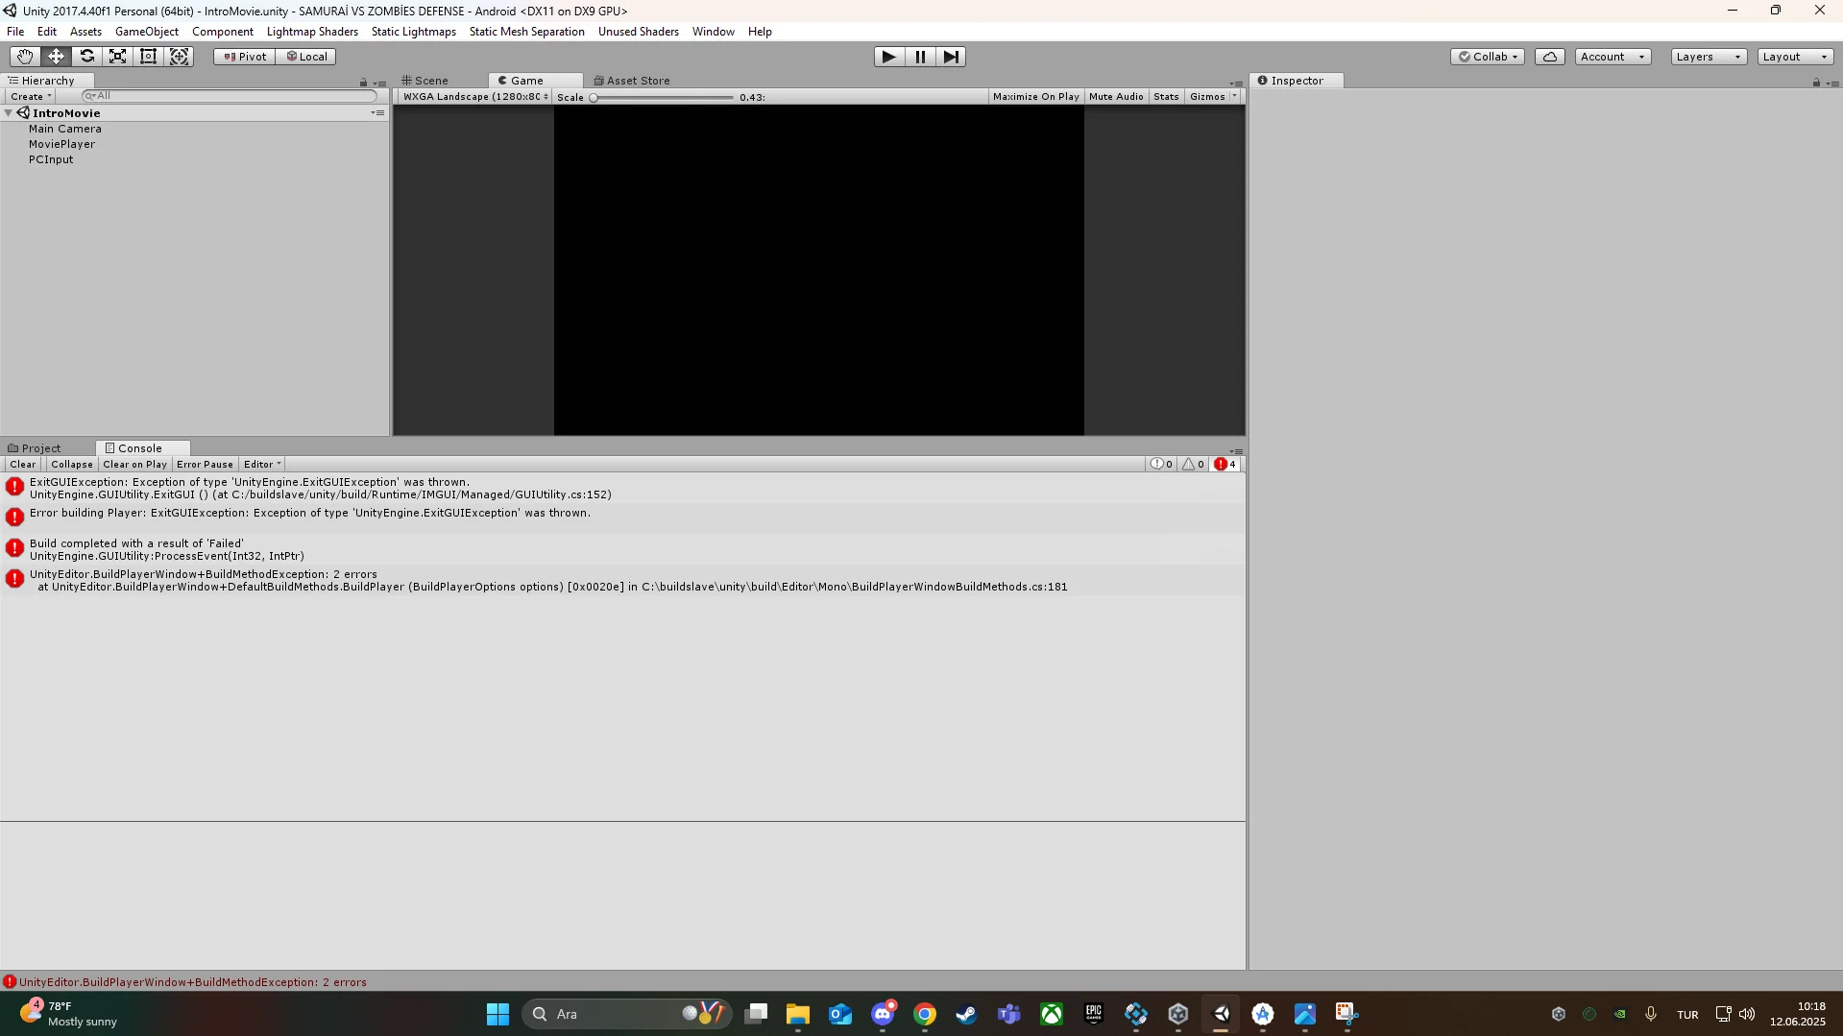
Task: Select the Move tool
Action: [x=56, y=57]
